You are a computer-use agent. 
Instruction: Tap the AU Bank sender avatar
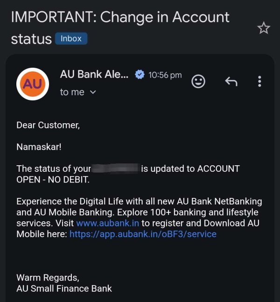33,84
